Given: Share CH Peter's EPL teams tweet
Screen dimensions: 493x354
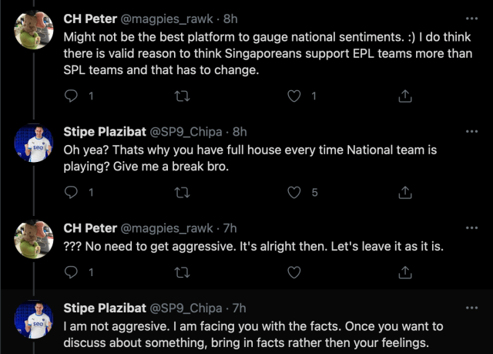Looking at the screenshot, I should point(404,96).
